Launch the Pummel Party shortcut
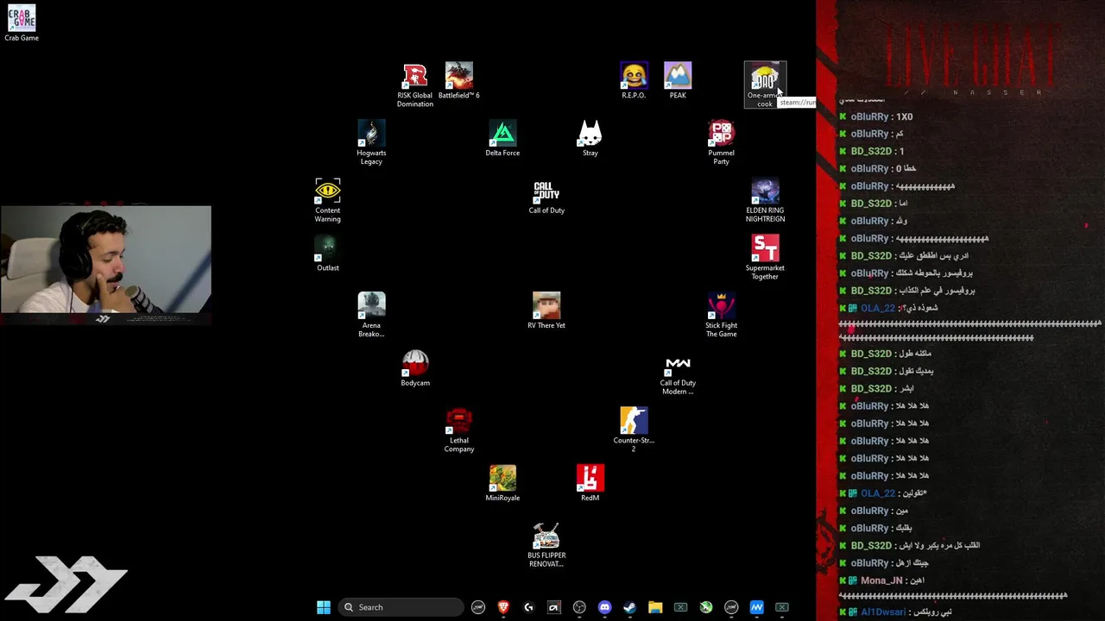1105x621 pixels. 722,142
